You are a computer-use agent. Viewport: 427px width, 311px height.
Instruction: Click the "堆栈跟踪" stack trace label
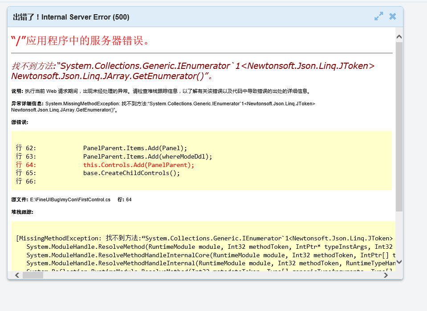pyautogui.click(x=22, y=212)
